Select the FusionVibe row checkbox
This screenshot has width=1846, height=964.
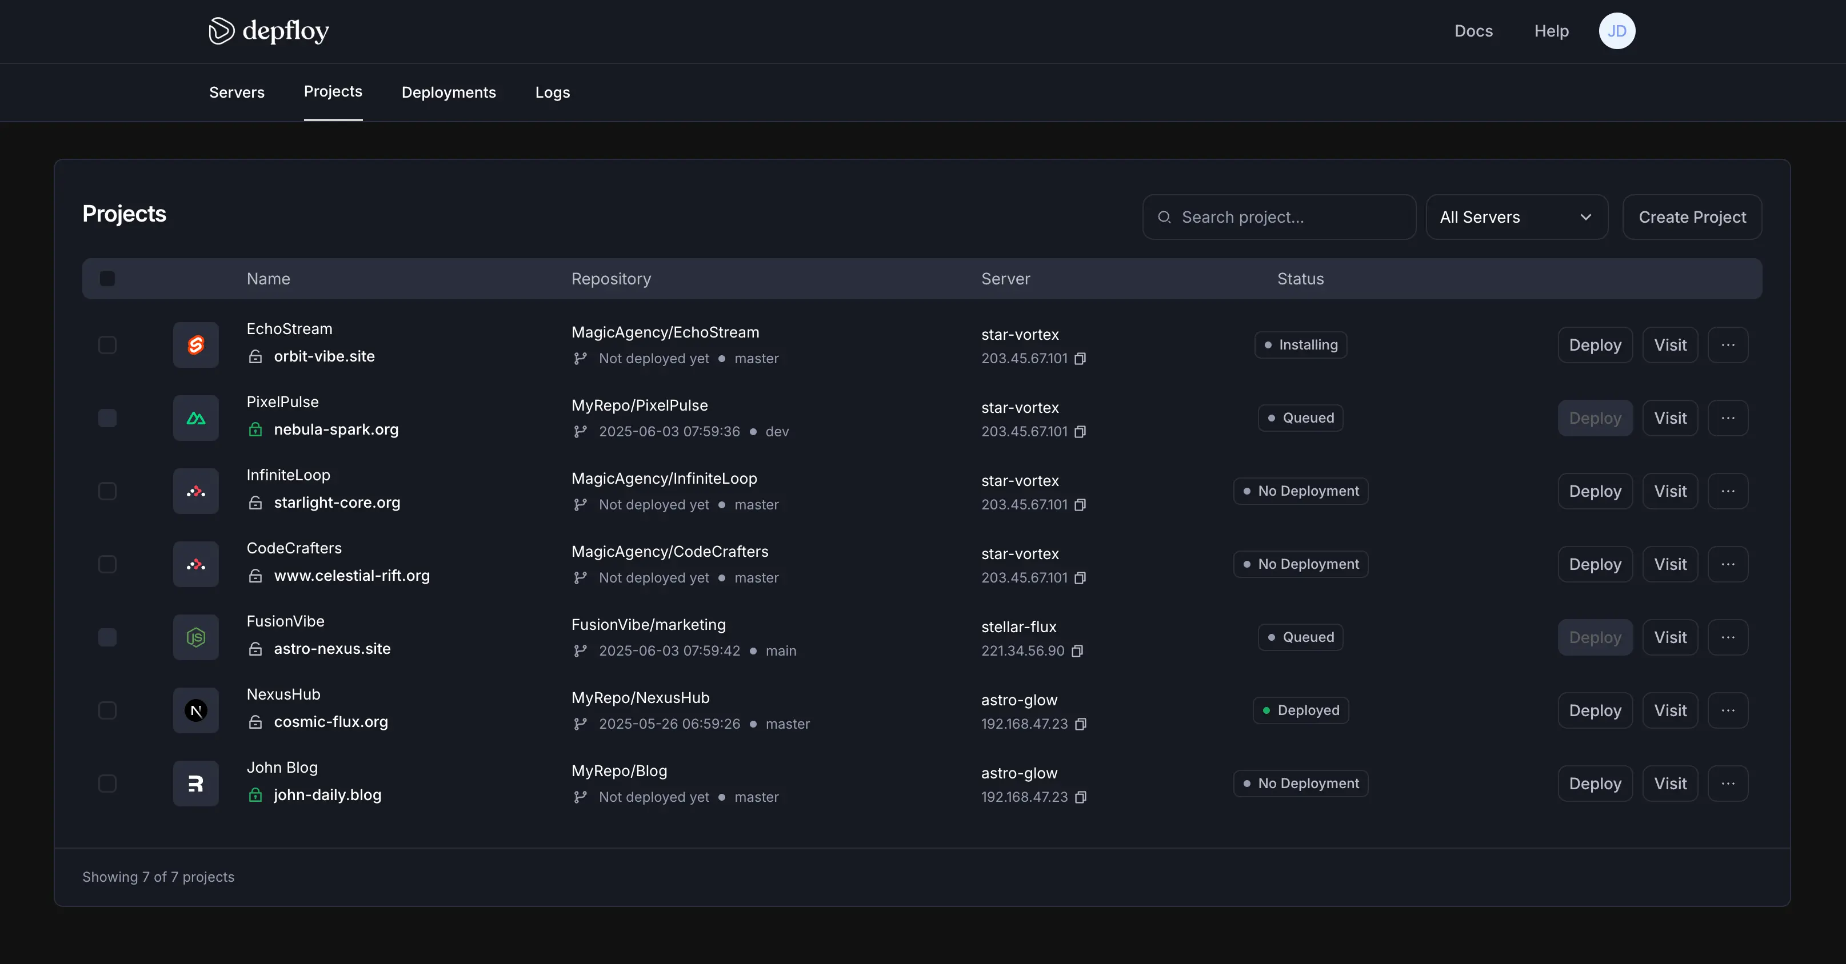(x=107, y=637)
